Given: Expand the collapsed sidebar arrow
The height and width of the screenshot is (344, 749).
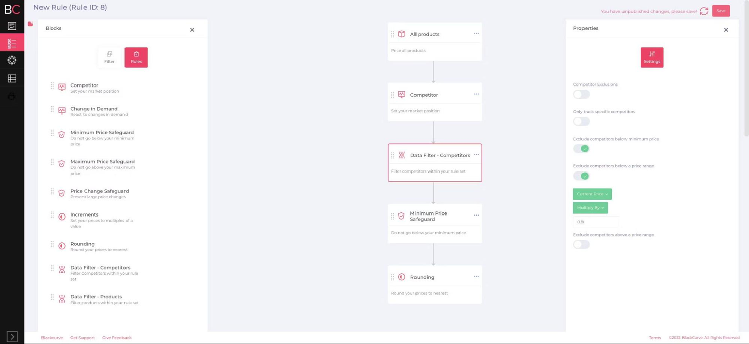Looking at the screenshot, I should 12,336.
